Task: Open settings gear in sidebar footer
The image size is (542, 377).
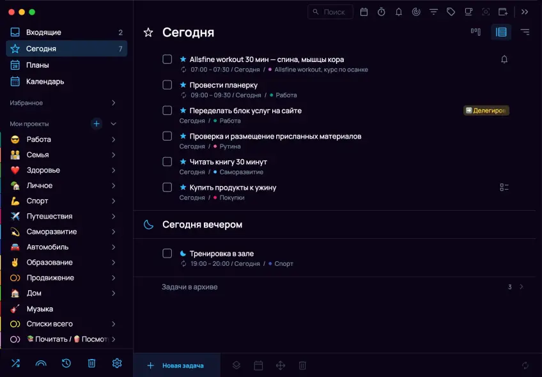Action: point(117,363)
